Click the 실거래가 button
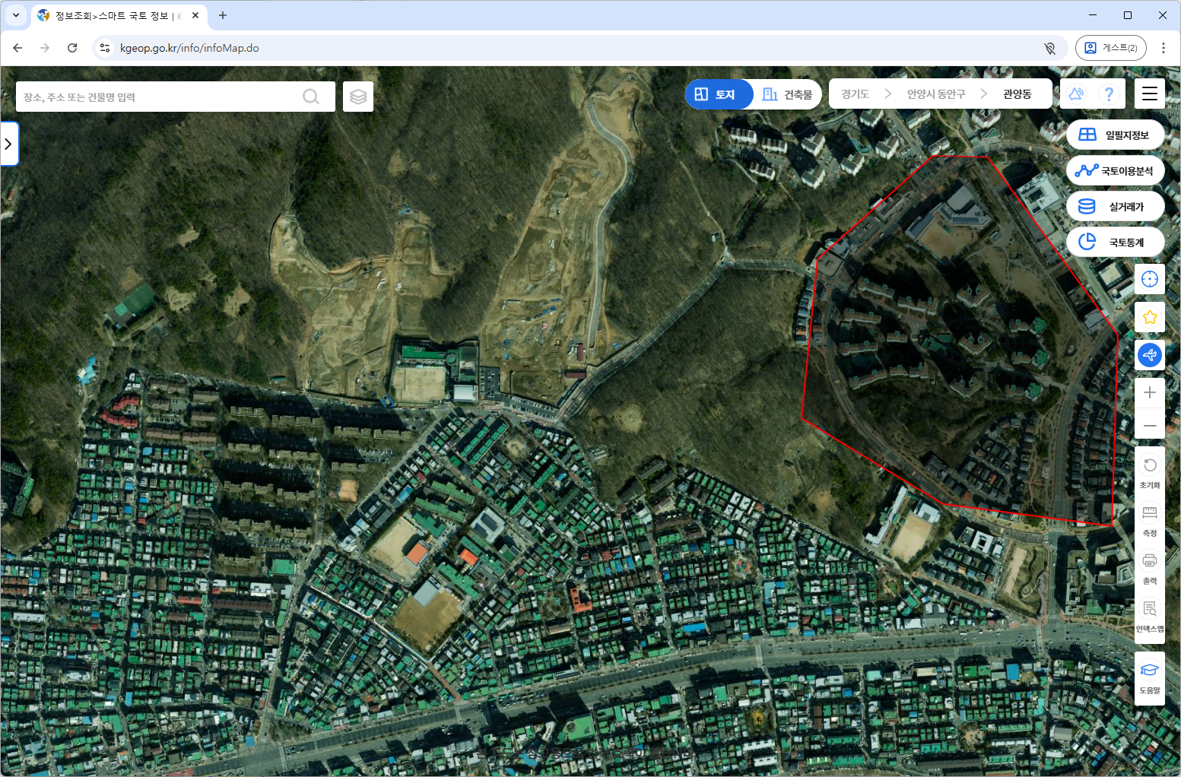Image resolution: width=1181 pixels, height=777 pixels. point(1116,206)
